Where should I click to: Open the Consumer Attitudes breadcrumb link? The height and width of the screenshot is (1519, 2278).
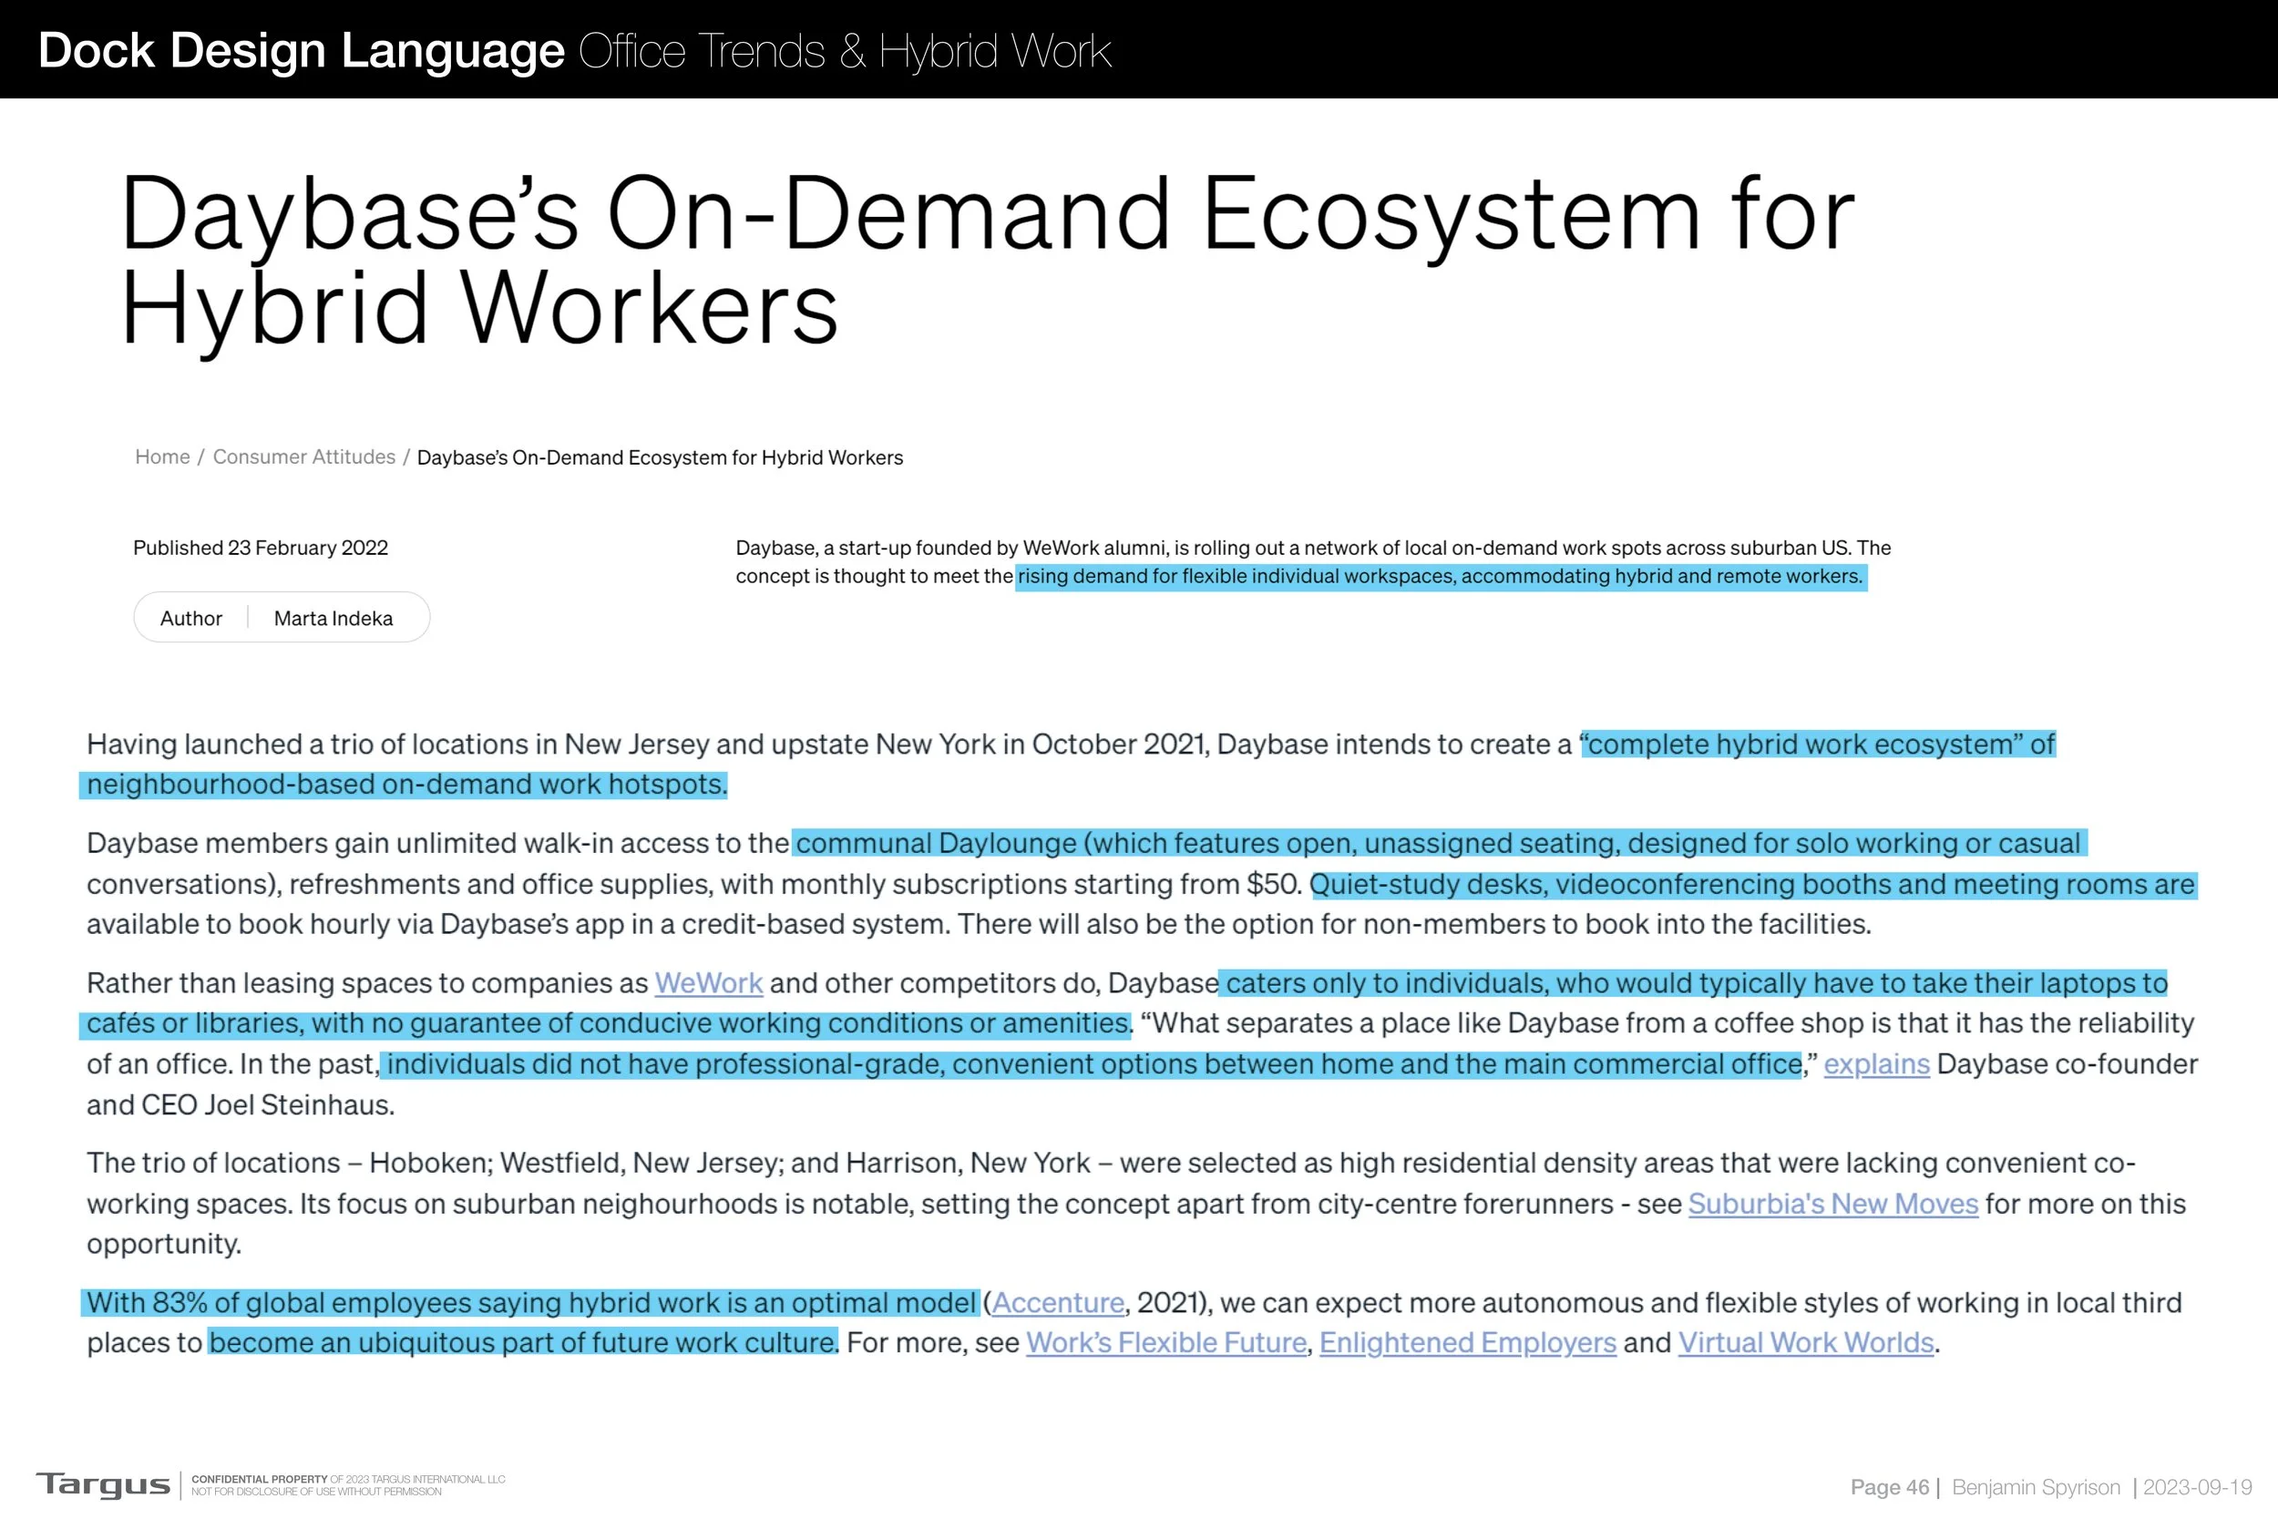[x=303, y=457]
